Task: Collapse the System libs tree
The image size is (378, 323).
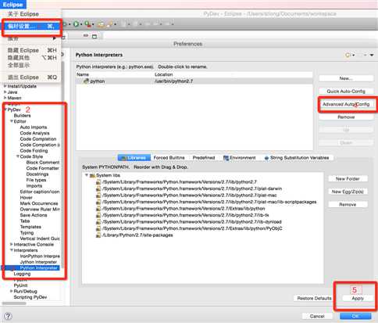Action: (87, 175)
